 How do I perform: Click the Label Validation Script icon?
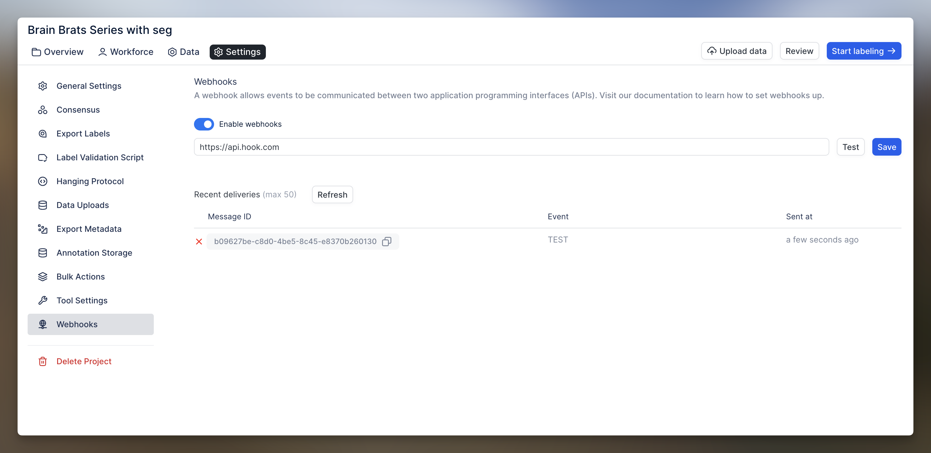pyautogui.click(x=43, y=157)
